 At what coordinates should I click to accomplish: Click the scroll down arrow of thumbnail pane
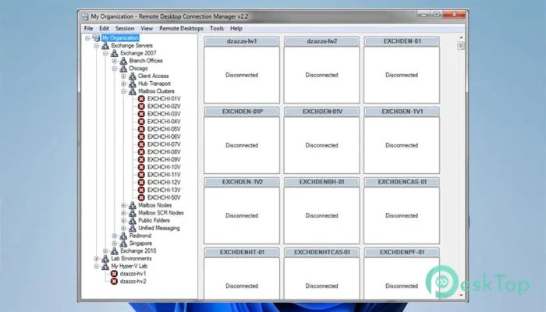(461, 296)
